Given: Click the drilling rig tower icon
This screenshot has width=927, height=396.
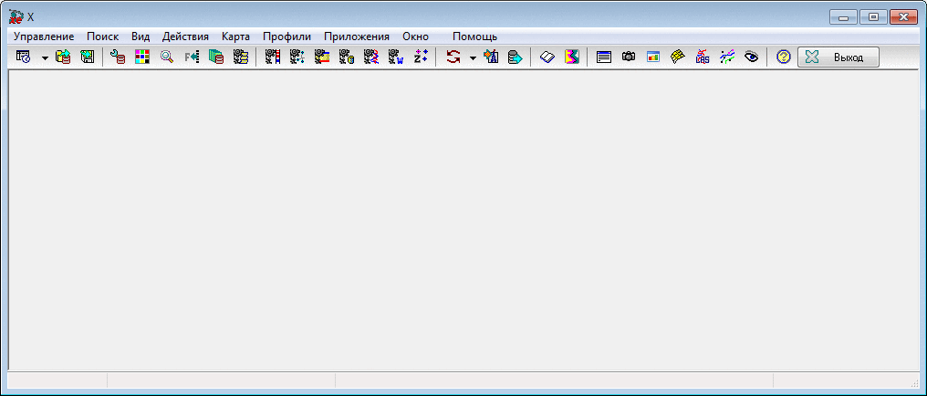Looking at the screenshot, I should coord(491,57).
